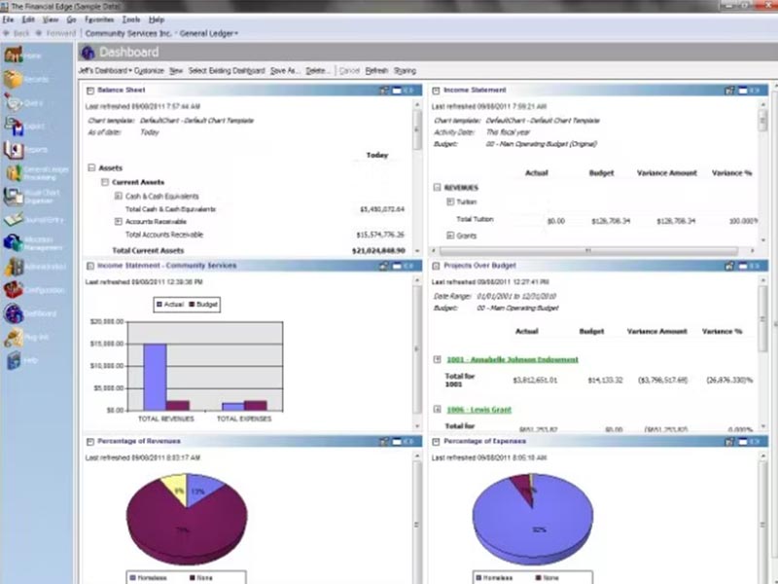
Task: Expand Cash & Cash Equivalents row
Action: click(118, 196)
